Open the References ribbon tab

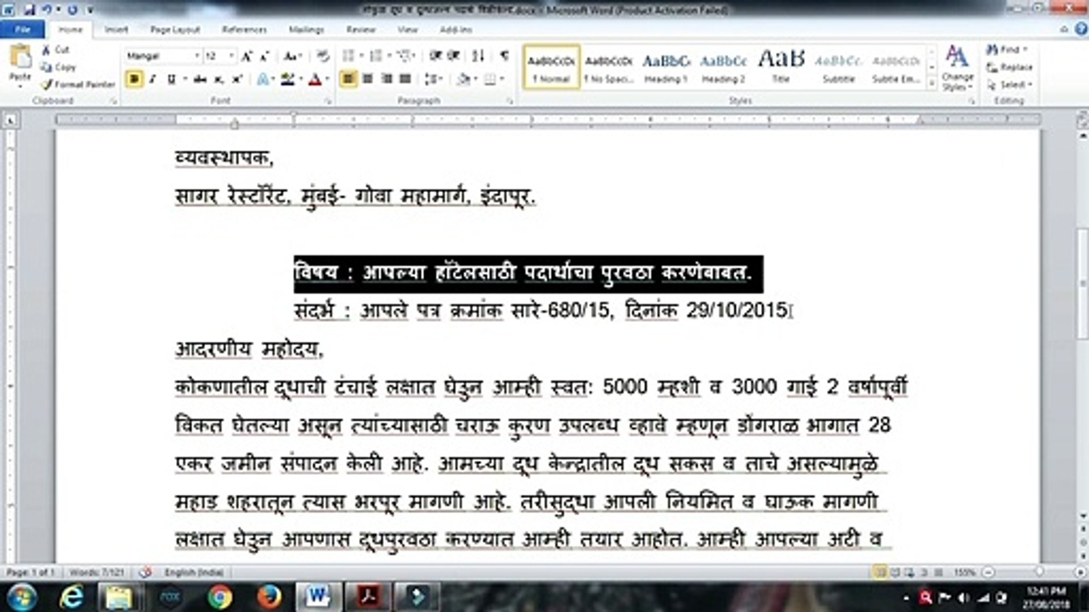[244, 29]
